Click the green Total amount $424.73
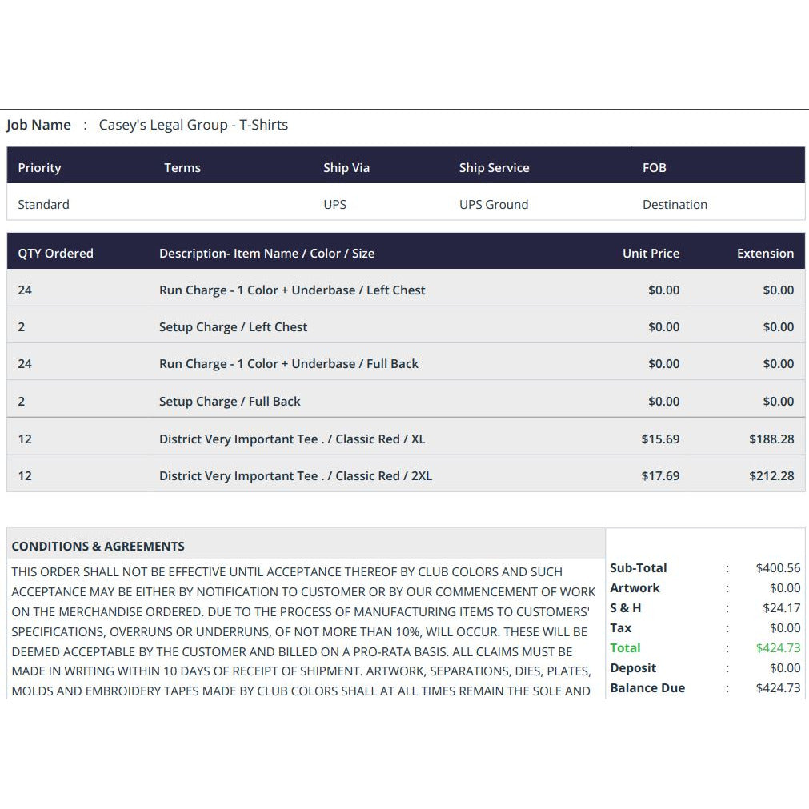 pyautogui.click(x=778, y=648)
